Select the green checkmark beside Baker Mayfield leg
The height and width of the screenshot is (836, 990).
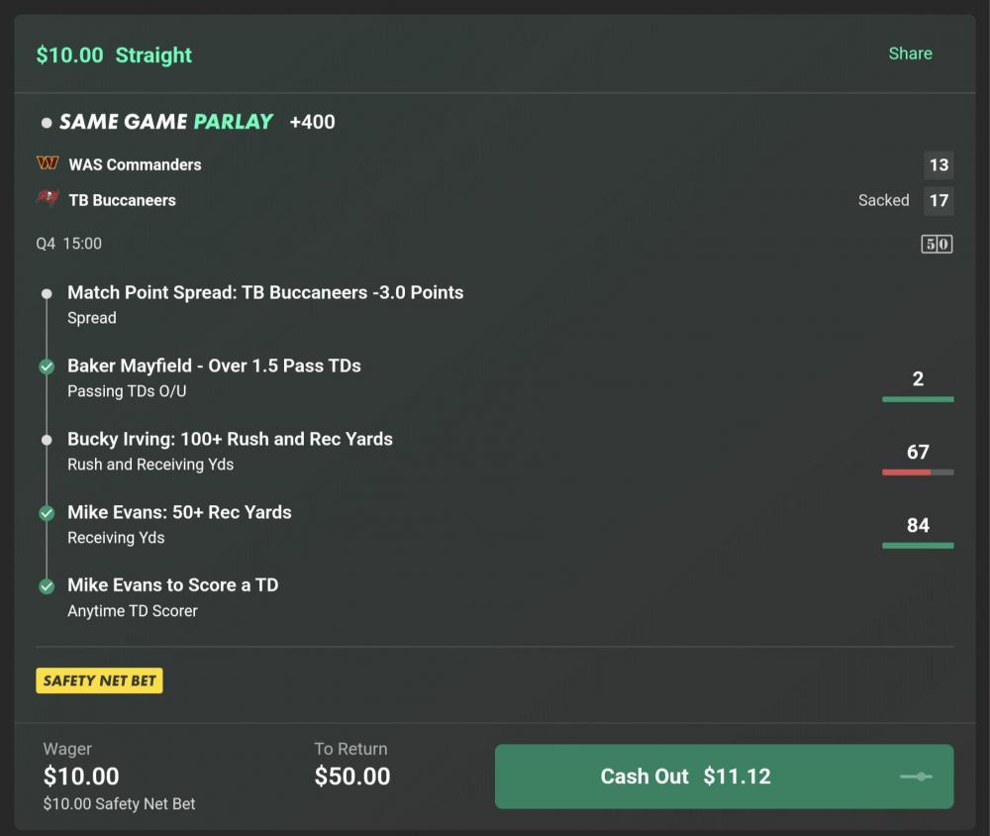click(x=47, y=366)
